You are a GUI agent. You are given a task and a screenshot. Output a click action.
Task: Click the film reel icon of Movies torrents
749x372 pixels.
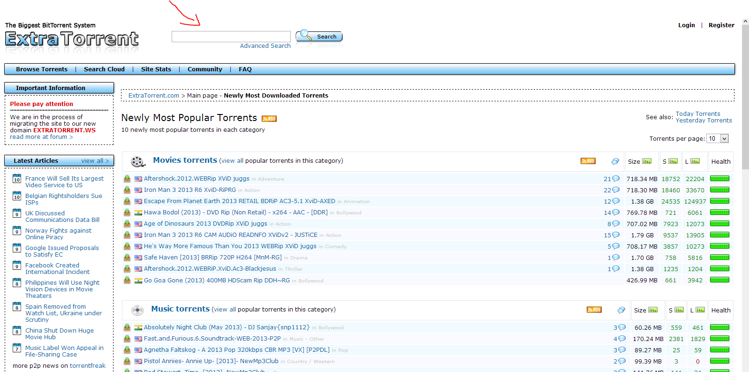(x=138, y=162)
